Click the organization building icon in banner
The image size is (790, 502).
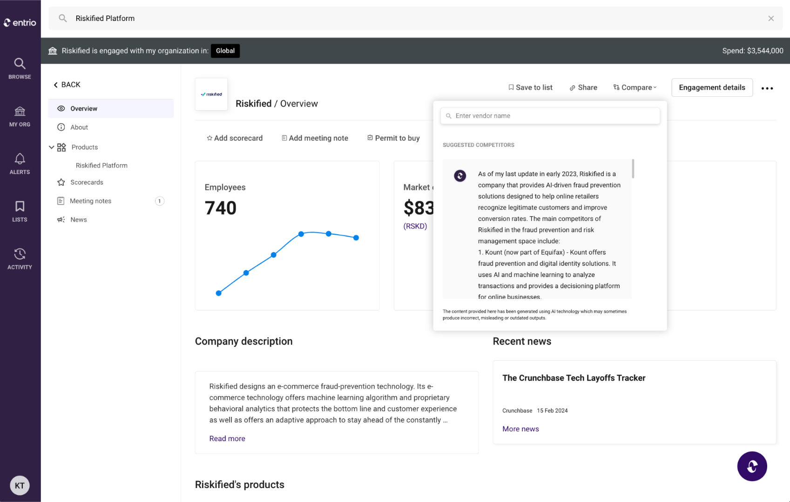point(53,51)
